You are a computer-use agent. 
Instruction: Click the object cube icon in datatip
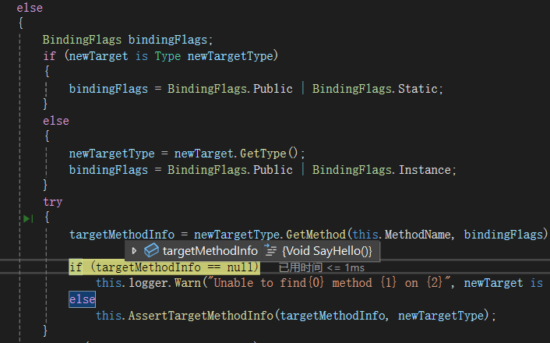(152, 251)
